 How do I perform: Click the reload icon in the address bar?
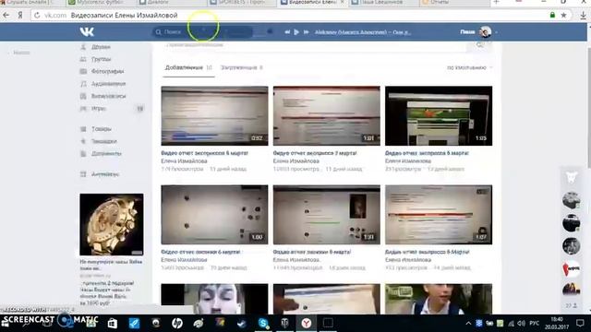37,16
